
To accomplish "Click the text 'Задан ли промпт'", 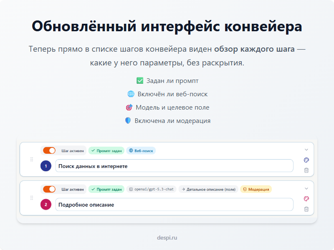I will coord(172,81).
